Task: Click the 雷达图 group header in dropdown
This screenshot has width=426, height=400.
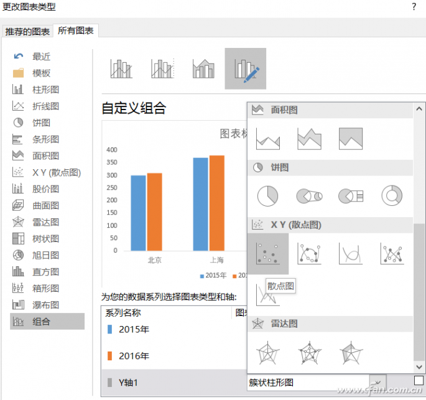Action: pos(330,323)
